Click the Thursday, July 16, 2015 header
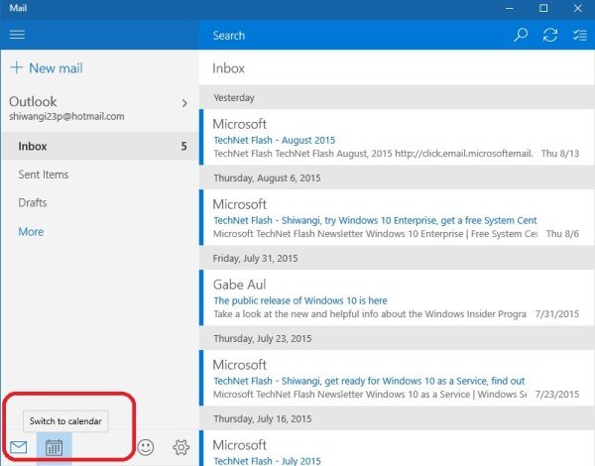Screen dimensions: 595x466 pyautogui.click(x=397, y=418)
